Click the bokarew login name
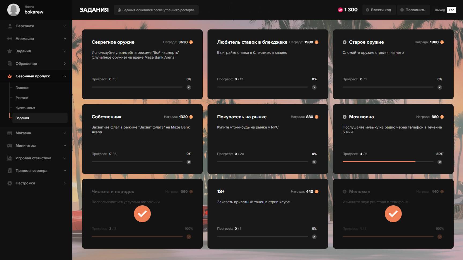The height and width of the screenshot is (260, 463). point(34,12)
